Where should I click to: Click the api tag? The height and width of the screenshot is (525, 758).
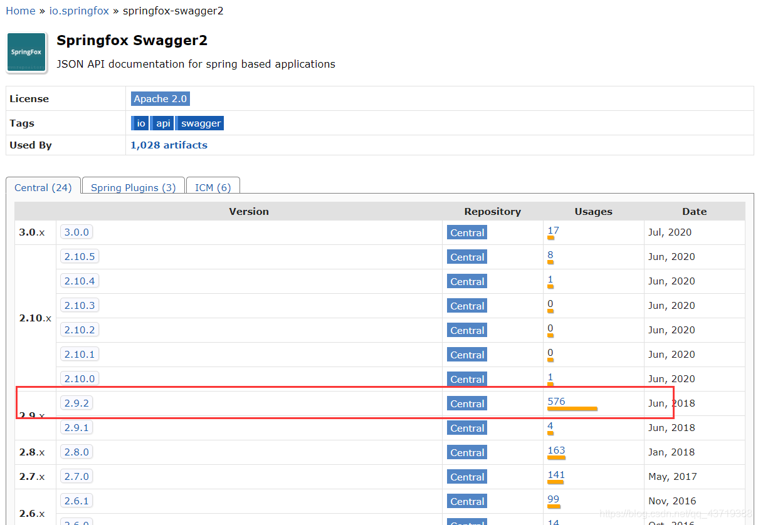tap(162, 123)
